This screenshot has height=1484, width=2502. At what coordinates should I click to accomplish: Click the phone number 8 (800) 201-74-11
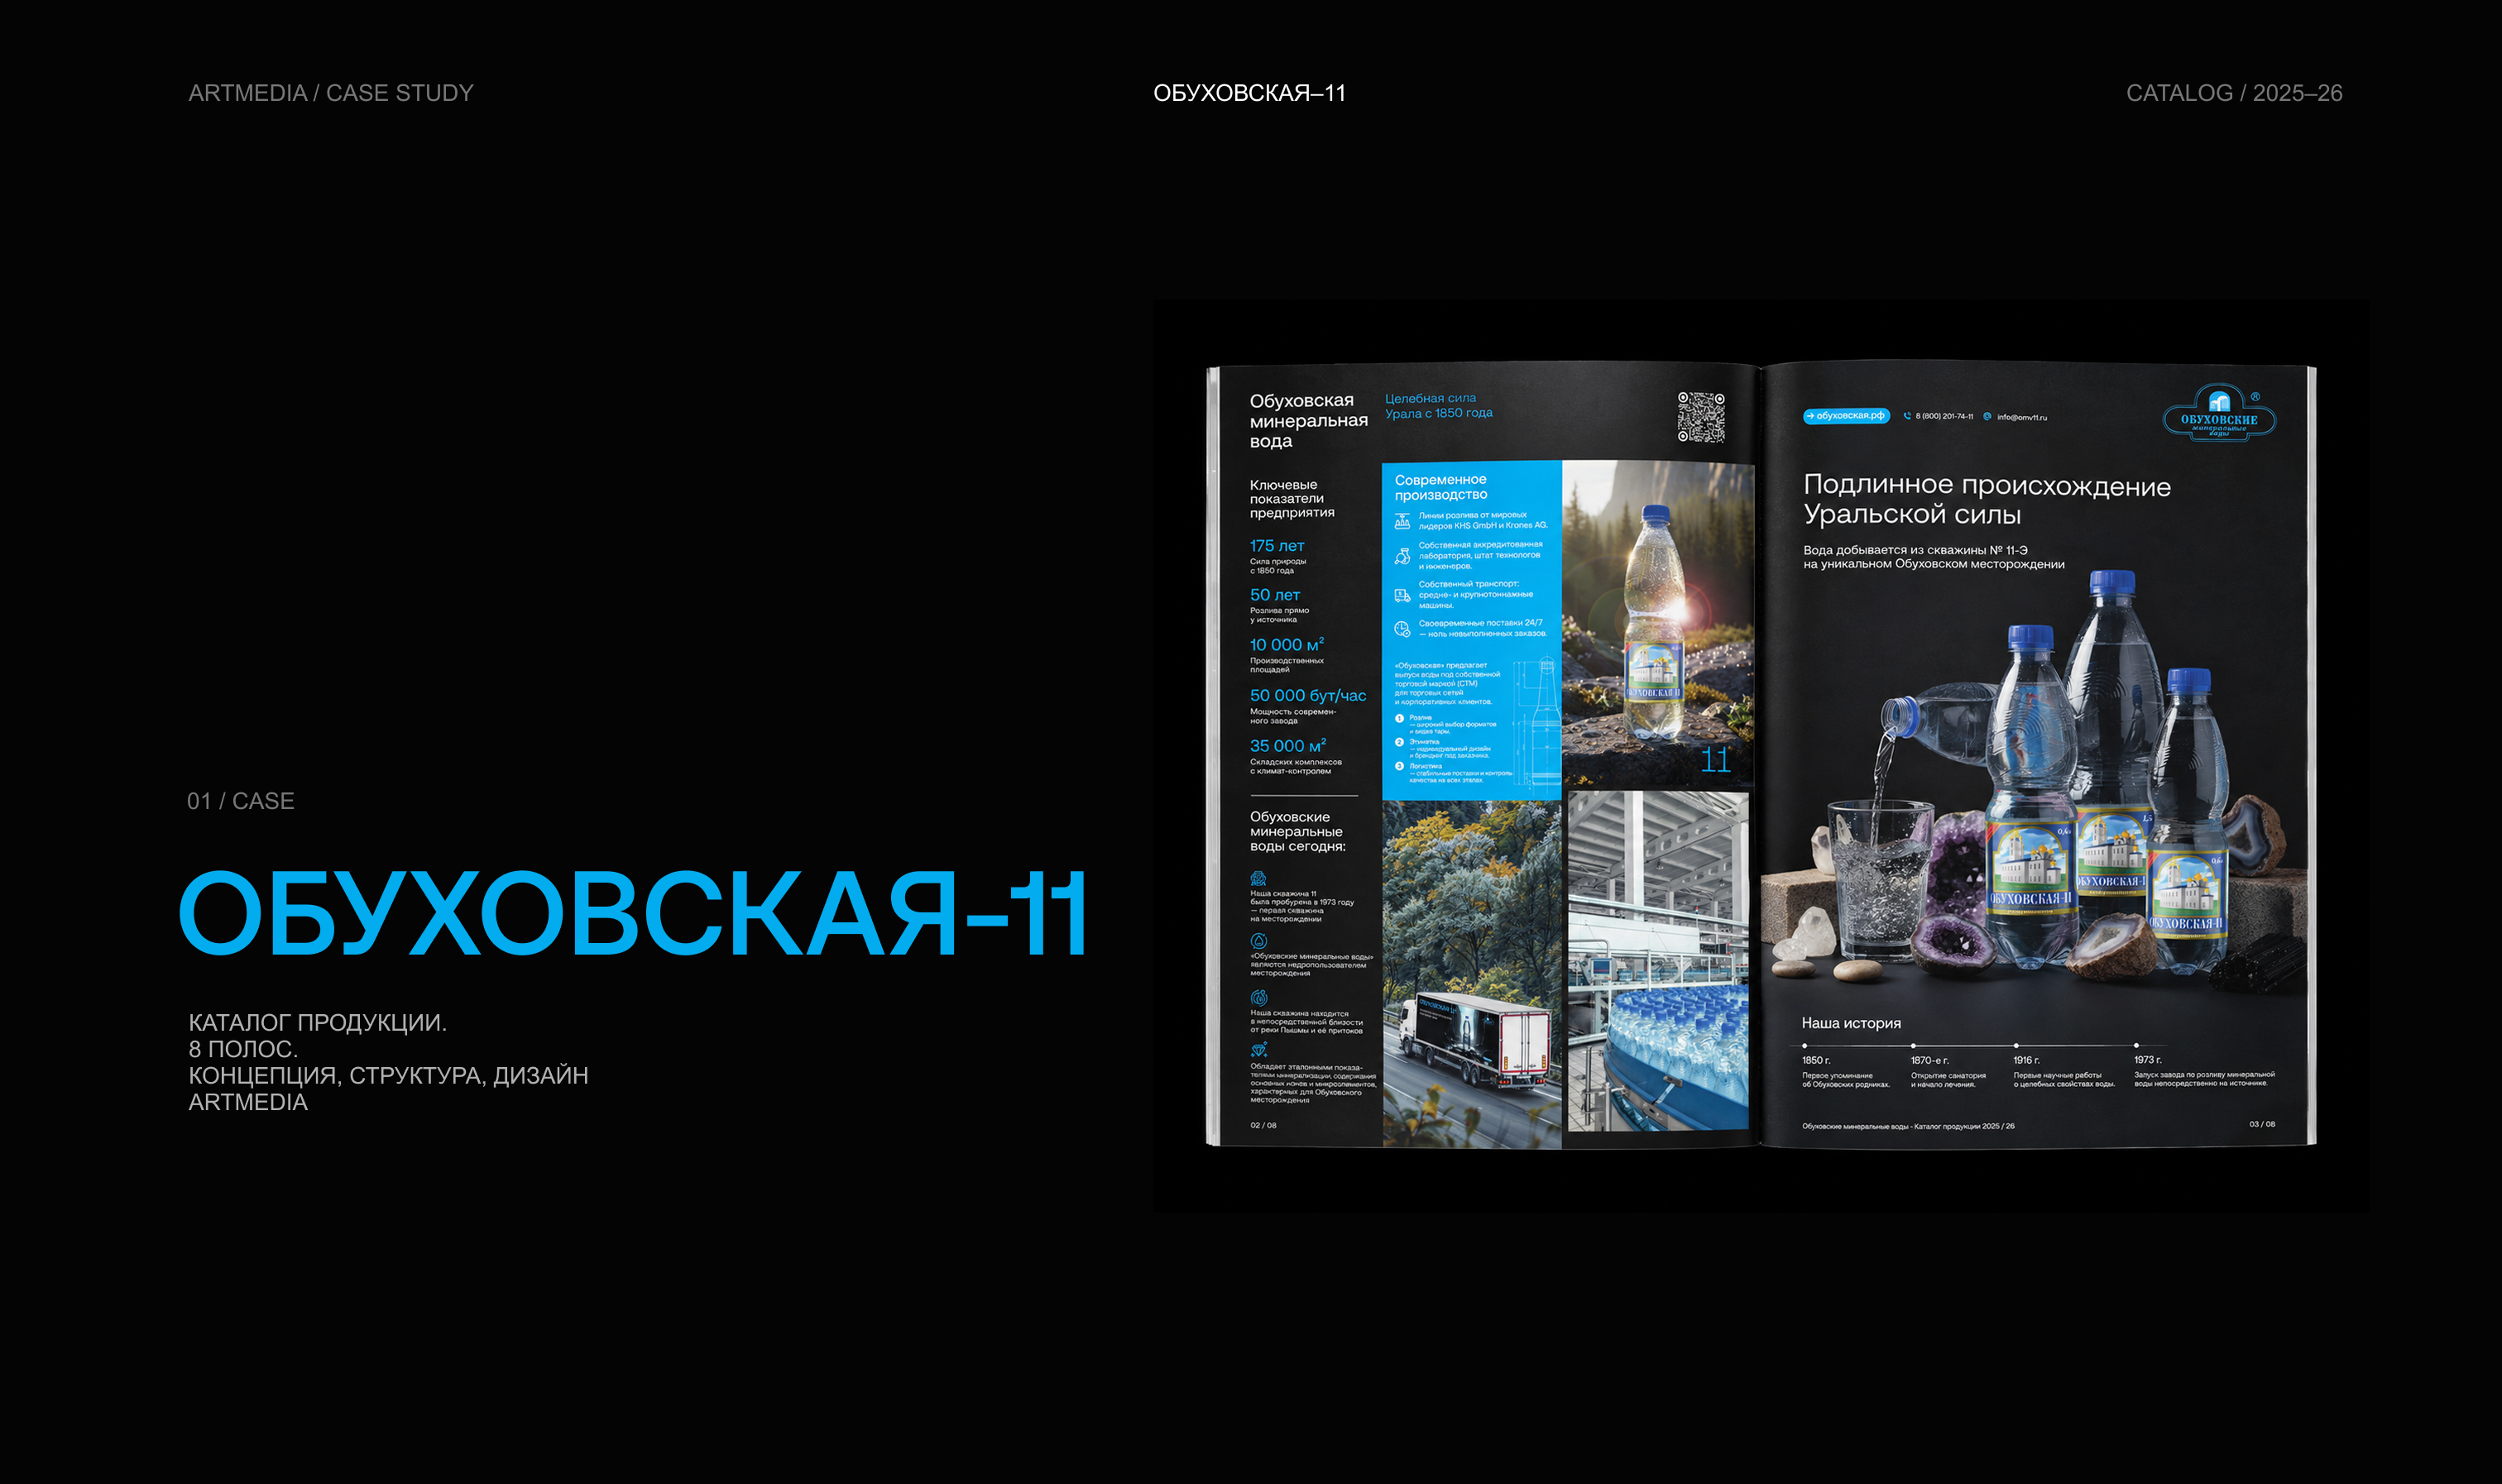coord(1944,416)
